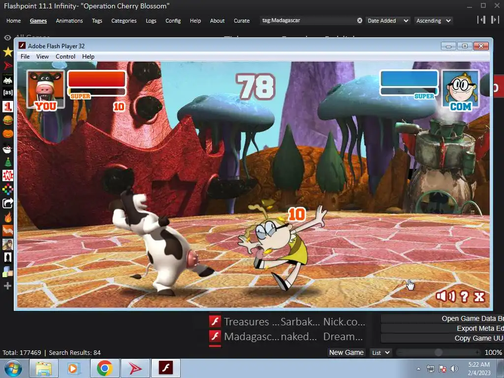This screenshot has height=378, width=504.
Task: Click Copy Game UUID button
Action: point(442,338)
